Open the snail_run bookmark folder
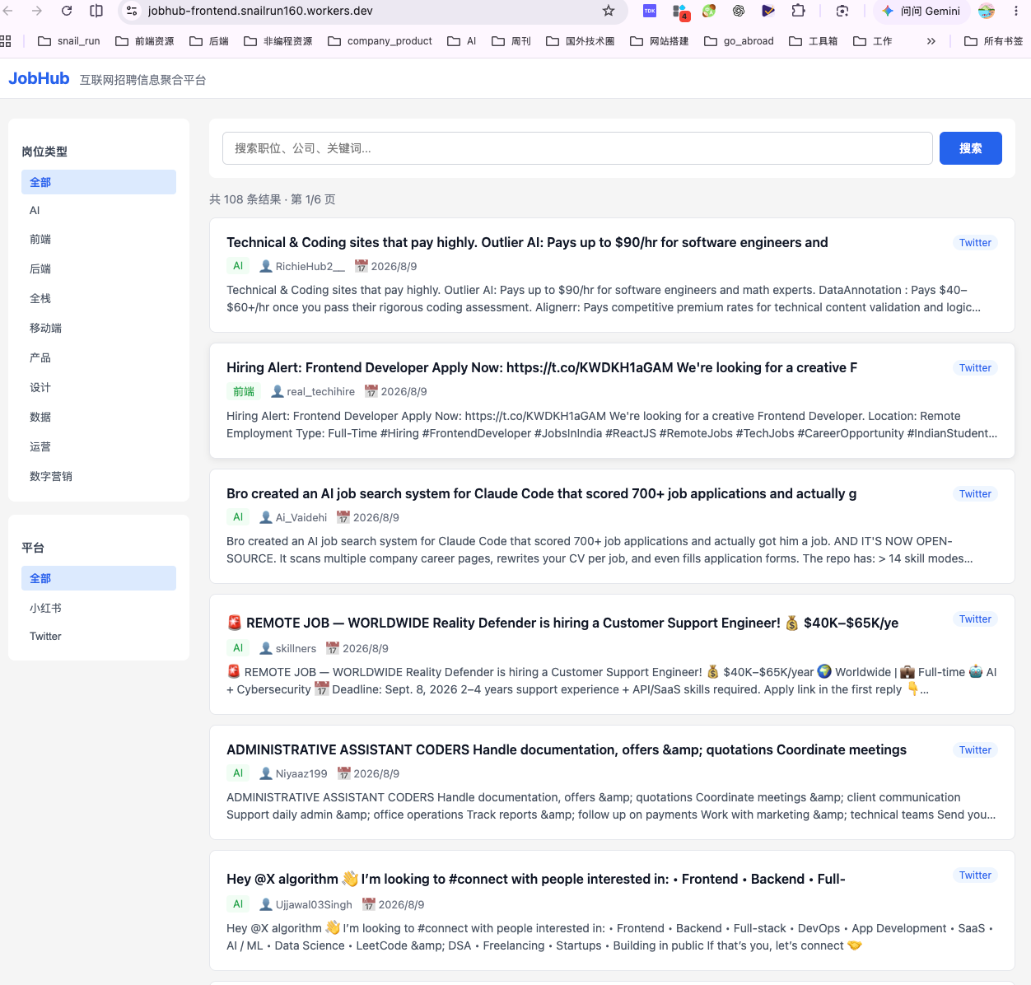Image resolution: width=1031 pixels, height=985 pixels. click(69, 40)
